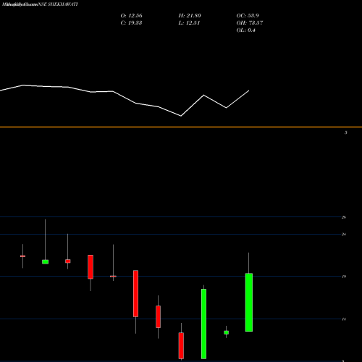Click the 19 price axis label
Viewport: 362px width, 362px height.
click(344, 277)
